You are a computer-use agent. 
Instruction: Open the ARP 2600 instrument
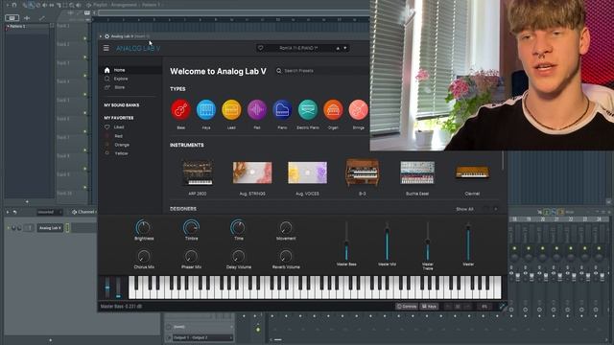198,172
